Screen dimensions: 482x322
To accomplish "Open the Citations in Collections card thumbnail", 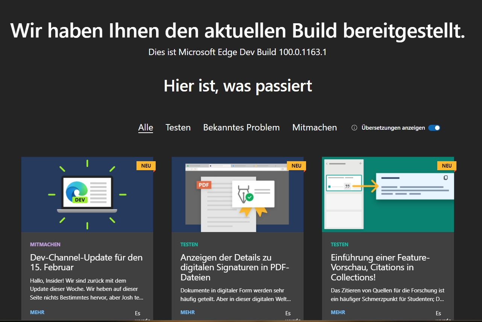I will pyautogui.click(x=388, y=194).
